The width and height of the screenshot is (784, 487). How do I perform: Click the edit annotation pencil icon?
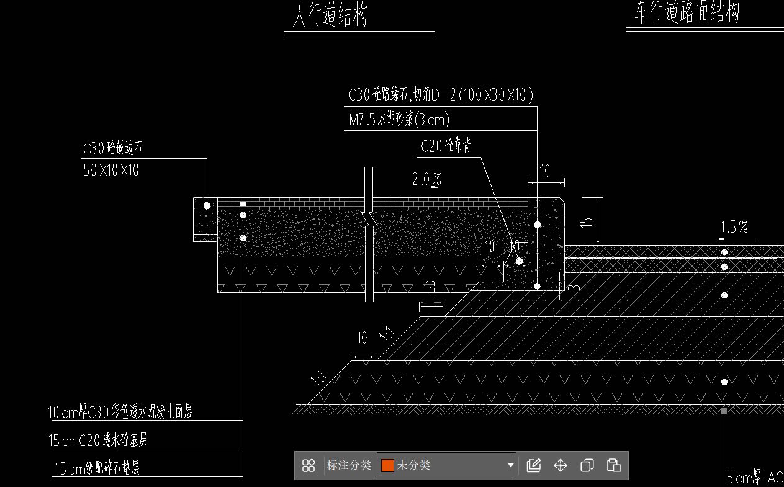click(x=533, y=465)
